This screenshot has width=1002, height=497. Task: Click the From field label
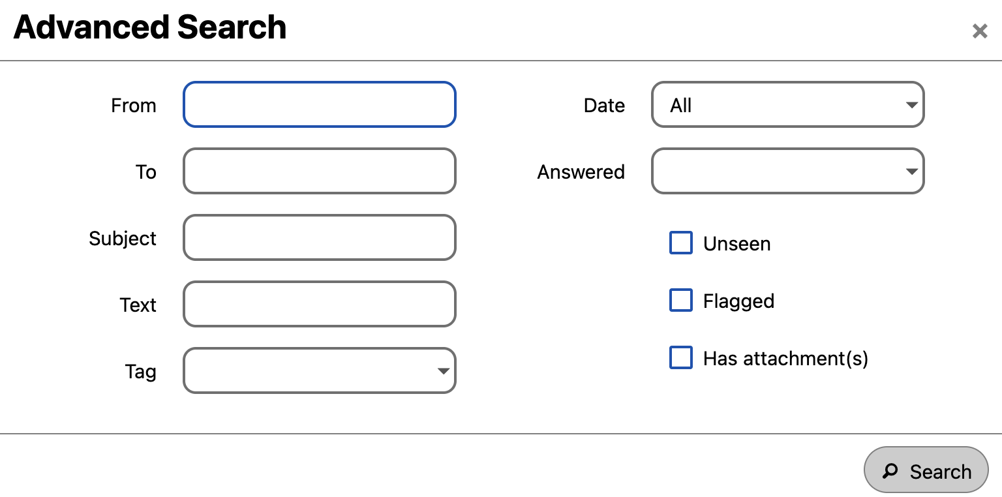pyautogui.click(x=134, y=106)
